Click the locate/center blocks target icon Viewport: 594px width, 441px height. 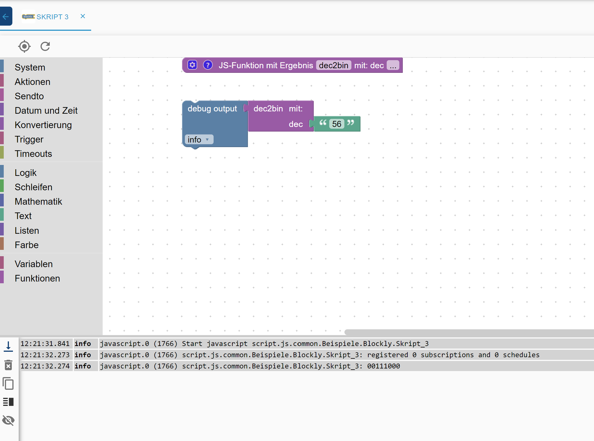(24, 46)
